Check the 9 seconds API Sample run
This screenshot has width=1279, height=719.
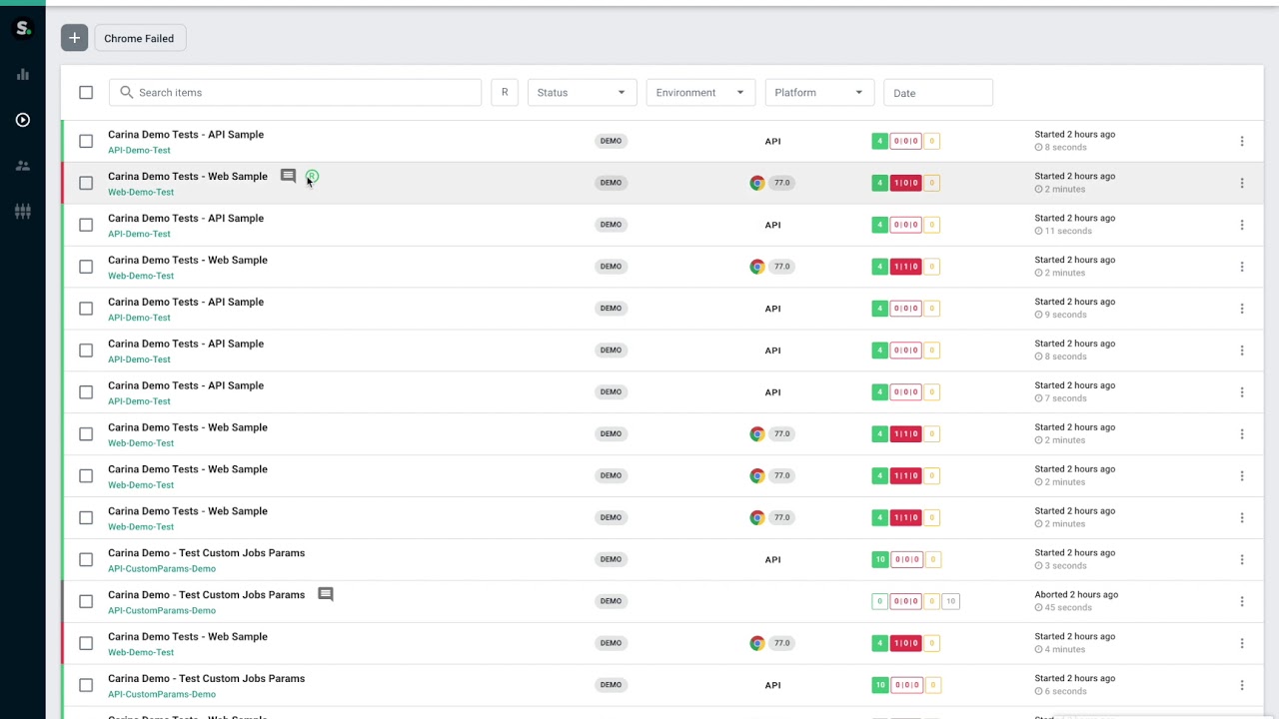(86, 309)
